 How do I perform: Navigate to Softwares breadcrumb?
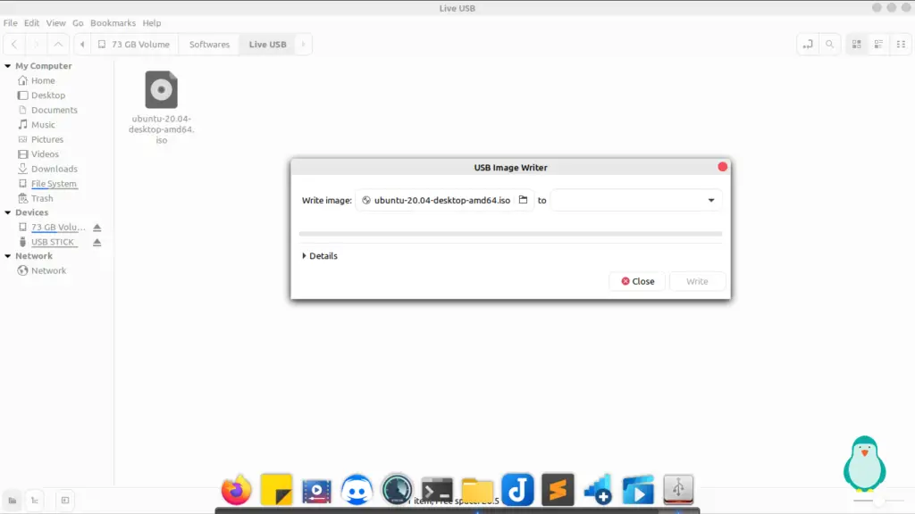click(209, 45)
